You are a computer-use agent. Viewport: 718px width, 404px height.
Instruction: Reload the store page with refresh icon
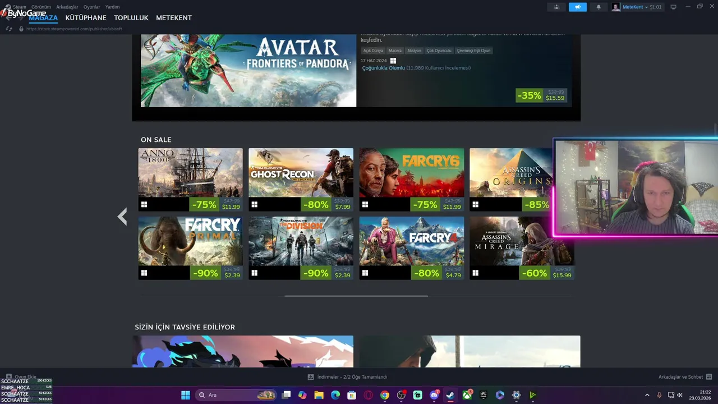tap(9, 29)
